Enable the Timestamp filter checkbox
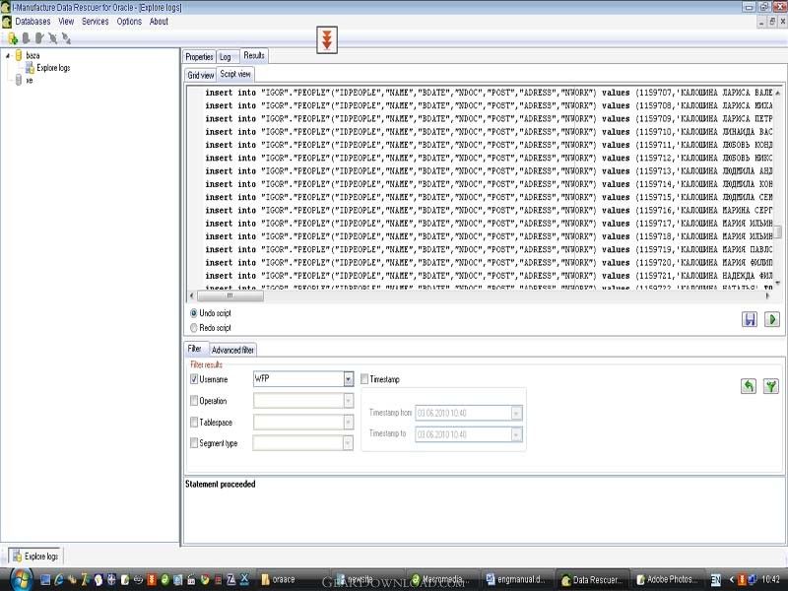Image resolution: width=788 pixels, height=591 pixels. pyautogui.click(x=364, y=379)
